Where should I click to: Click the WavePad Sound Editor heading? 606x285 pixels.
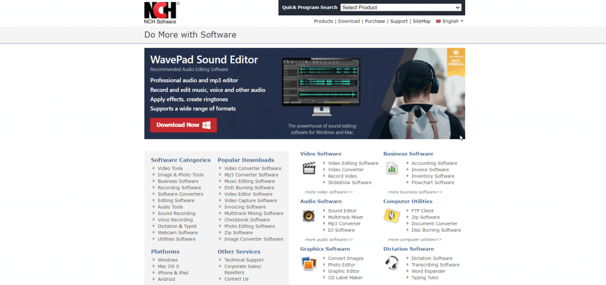(x=204, y=60)
